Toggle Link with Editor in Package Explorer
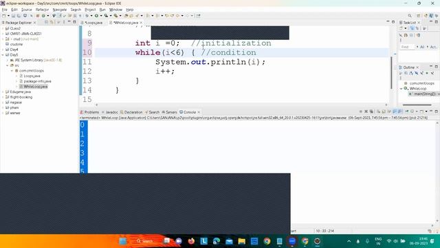This screenshot has height=248, width=440. point(52,22)
